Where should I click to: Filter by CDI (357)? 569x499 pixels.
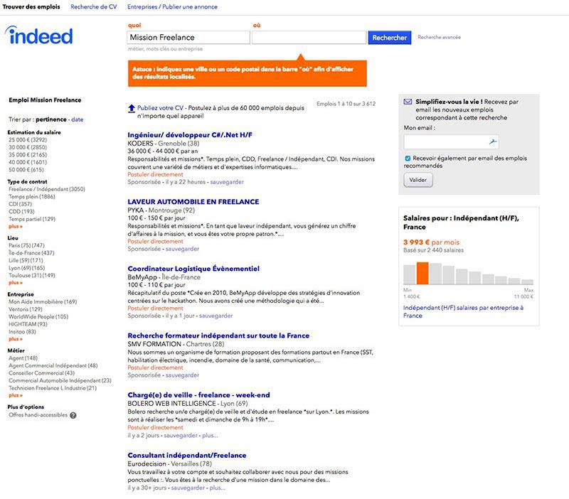click(x=21, y=204)
